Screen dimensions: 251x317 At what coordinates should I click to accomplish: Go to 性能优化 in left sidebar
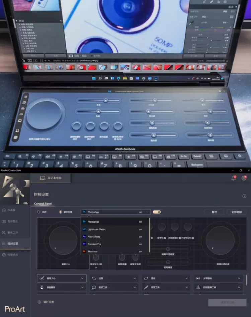tap(15, 255)
